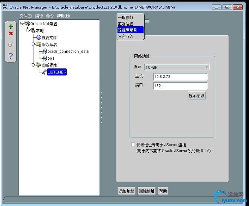Close the Oracle Net Manager window
The image size is (249, 206).
(238, 7)
